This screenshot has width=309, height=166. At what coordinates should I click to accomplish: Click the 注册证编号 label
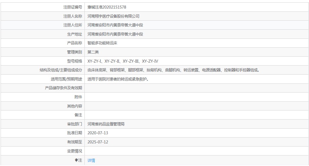[73, 7]
